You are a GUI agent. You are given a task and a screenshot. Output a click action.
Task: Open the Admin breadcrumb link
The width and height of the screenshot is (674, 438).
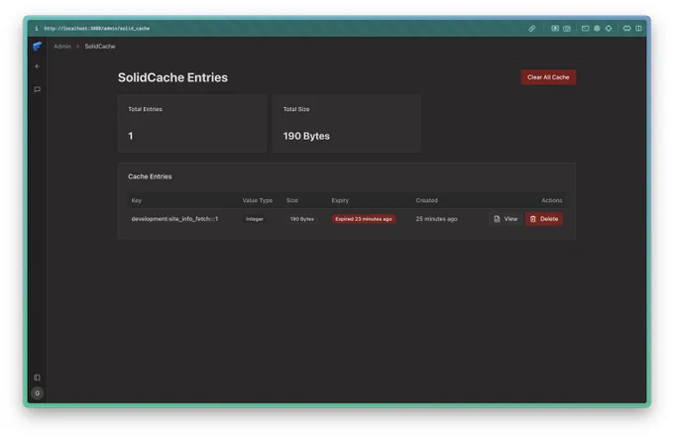(x=62, y=47)
